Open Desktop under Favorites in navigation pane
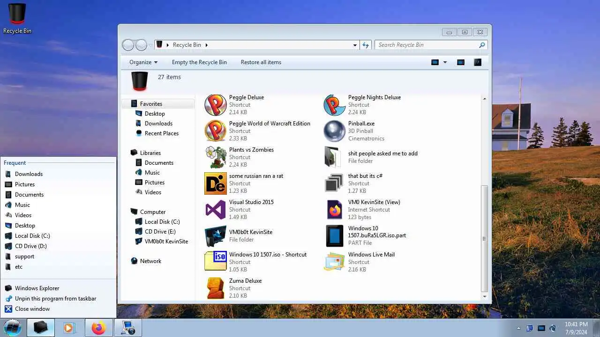This screenshot has width=600, height=337. click(155, 114)
